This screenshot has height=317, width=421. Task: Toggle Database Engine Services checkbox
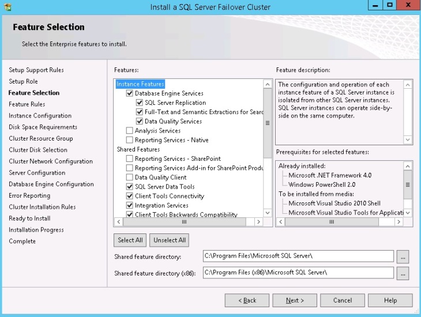click(129, 93)
